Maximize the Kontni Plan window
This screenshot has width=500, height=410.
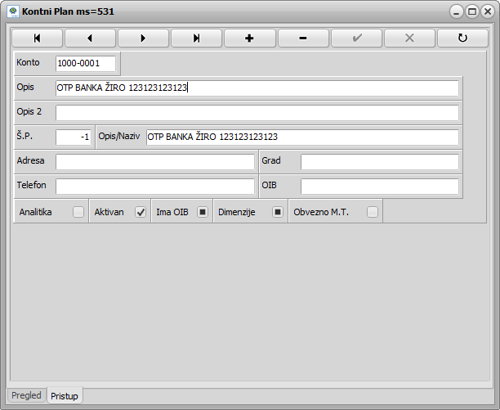pyautogui.click(x=472, y=12)
